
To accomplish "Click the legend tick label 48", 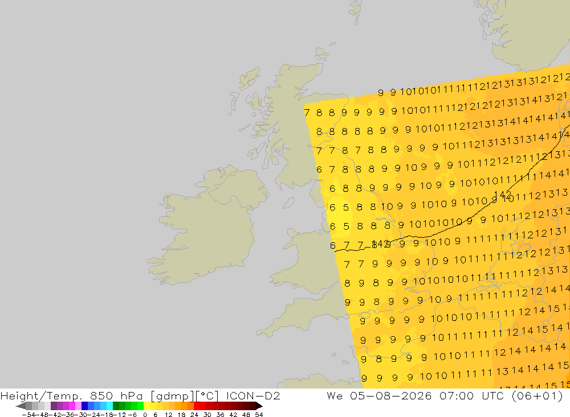I will click(x=246, y=415).
